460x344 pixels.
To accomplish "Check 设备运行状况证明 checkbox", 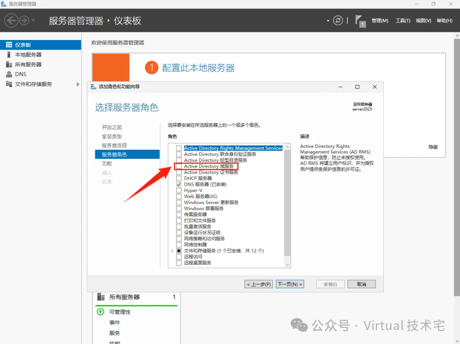I will 178,232.
